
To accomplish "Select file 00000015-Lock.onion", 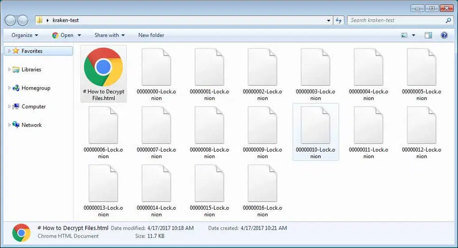I will 209,190.
